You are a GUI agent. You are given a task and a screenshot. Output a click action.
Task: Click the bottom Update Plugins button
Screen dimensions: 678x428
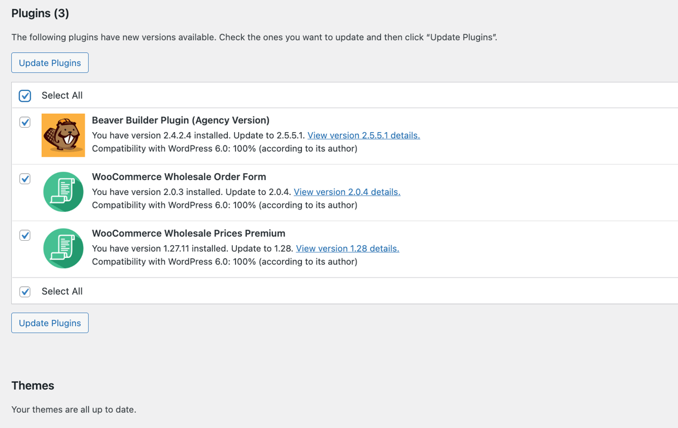point(50,323)
